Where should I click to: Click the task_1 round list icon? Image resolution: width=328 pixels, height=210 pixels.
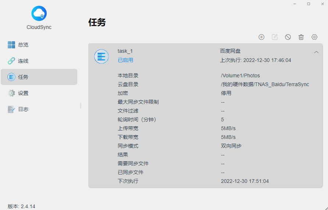point(101,56)
